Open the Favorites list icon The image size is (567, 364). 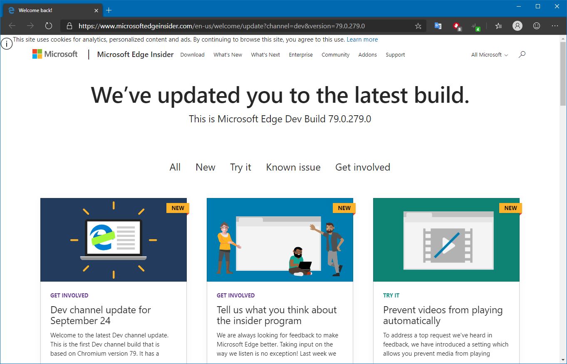tap(498, 26)
